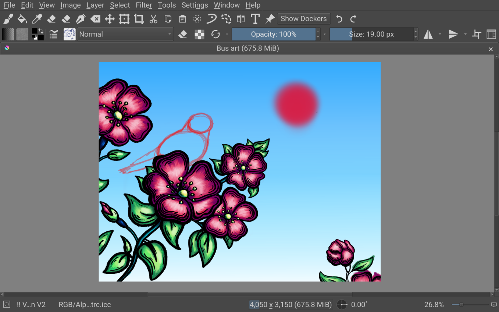Viewport: 499px width, 312px height.
Task: Expand the dropdown arrow after Opacity slider
Action: (x=325, y=34)
